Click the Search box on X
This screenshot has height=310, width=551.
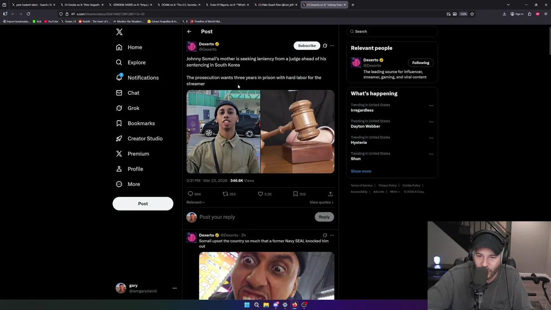pyautogui.click(x=392, y=31)
